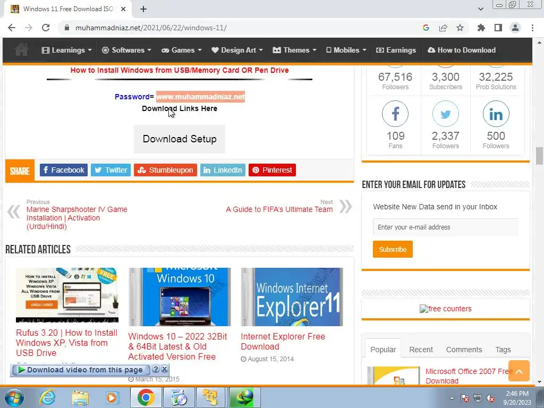This screenshot has width=544, height=408.
Task: Open the Windows Start button
Action: point(14,397)
